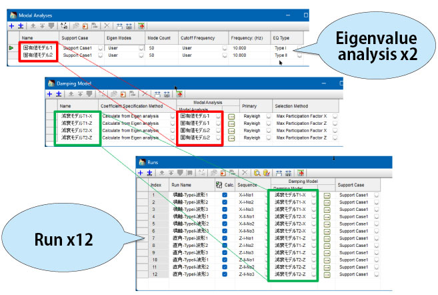This screenshot has height=295, width=438.
Task: Uncheck Calc. checkbox for run index 12
Action: coord(225,274)
